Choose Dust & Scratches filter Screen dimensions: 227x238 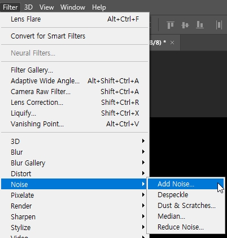[186, 205]
